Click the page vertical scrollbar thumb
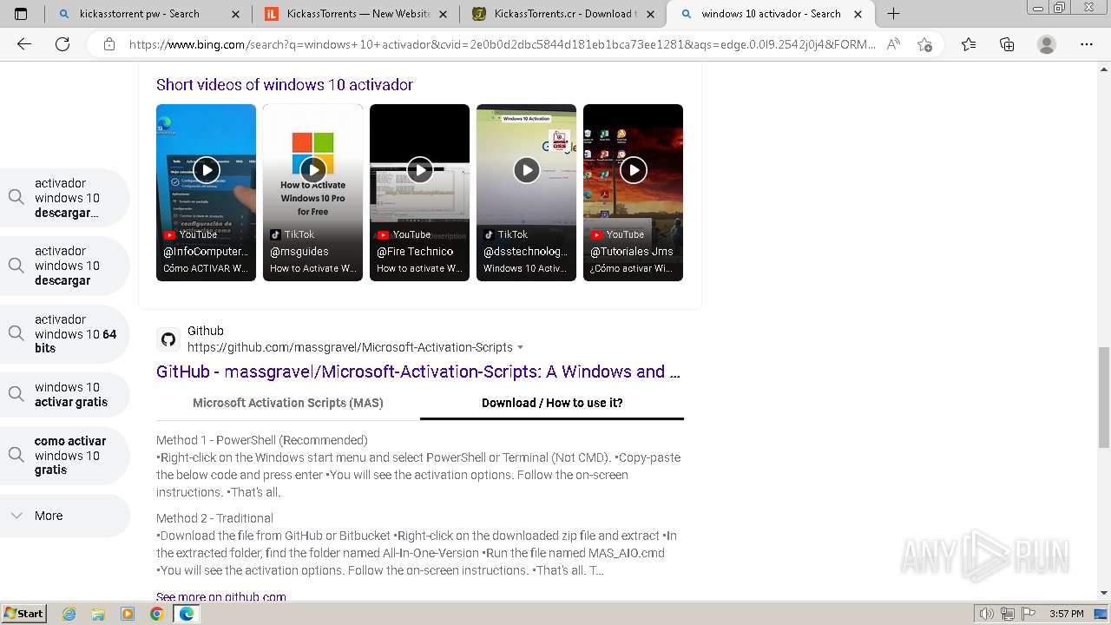Screen dimensions: 1111x625 (1103, 398)
